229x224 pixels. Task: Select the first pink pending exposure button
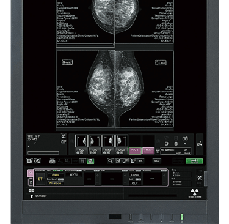pyautogui.click(x=135, y=151)
